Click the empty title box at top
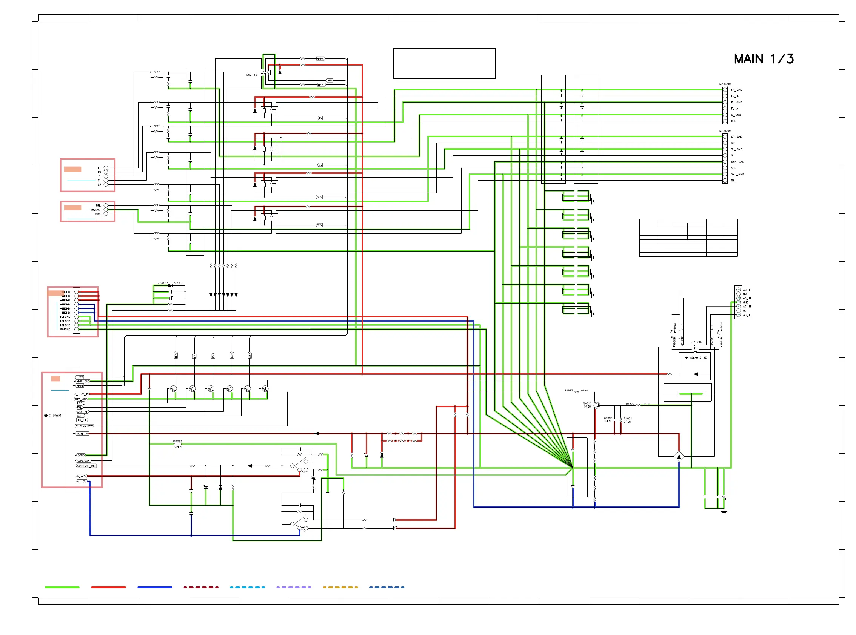The image size is (856, 635). pyautogui.click(x=444, y=63)
